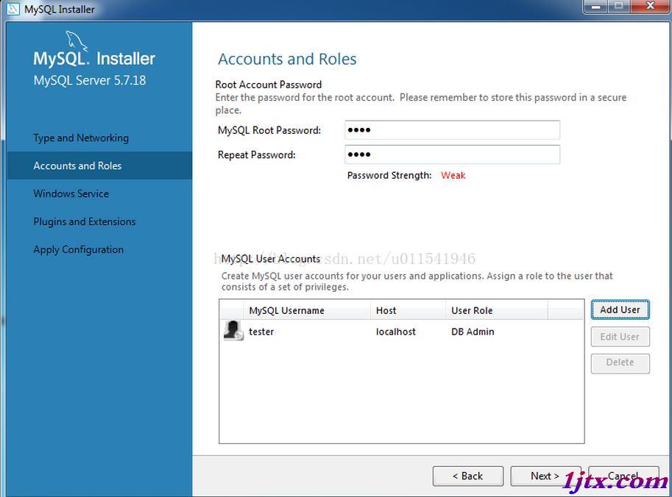
Task: Cancel the installer setup
Action: tap(623, 476)
